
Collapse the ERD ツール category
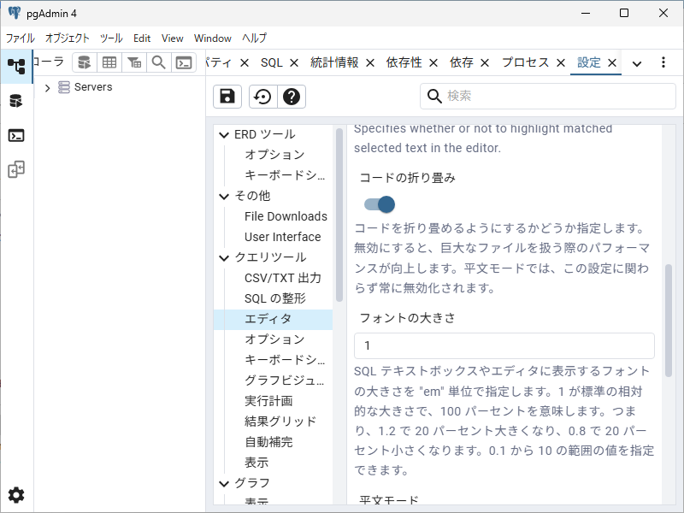coord(225,134)
